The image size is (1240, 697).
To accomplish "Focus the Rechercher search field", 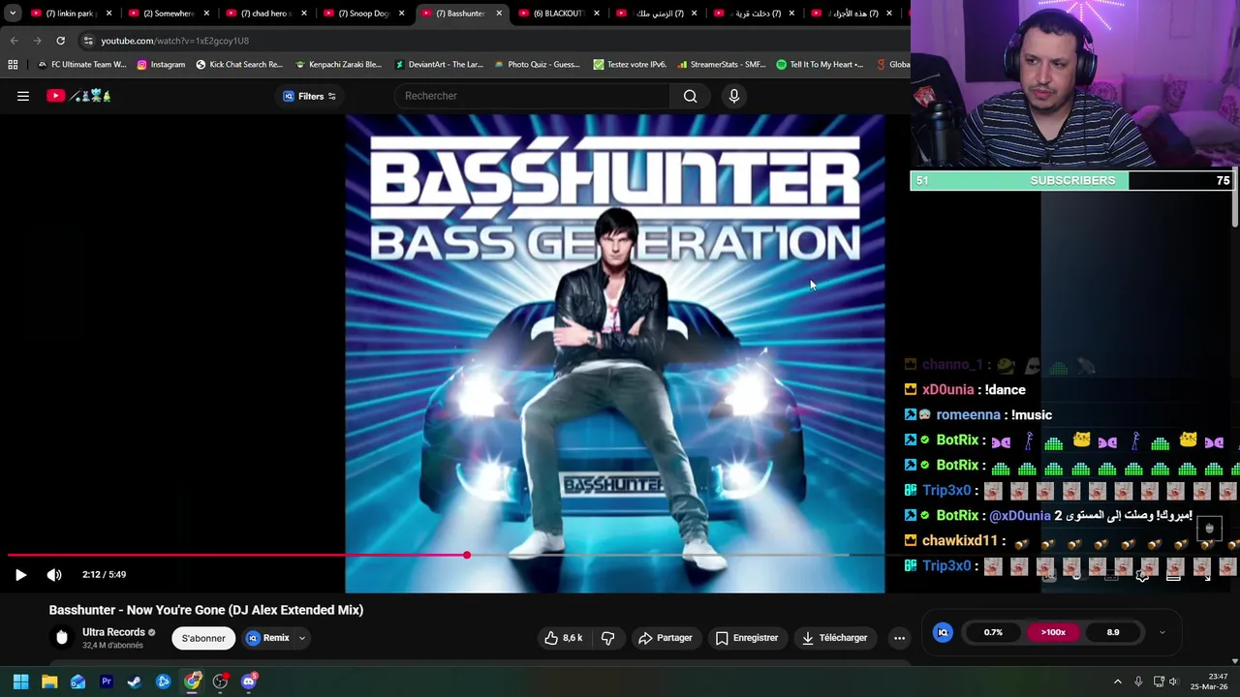I will 532,96.
